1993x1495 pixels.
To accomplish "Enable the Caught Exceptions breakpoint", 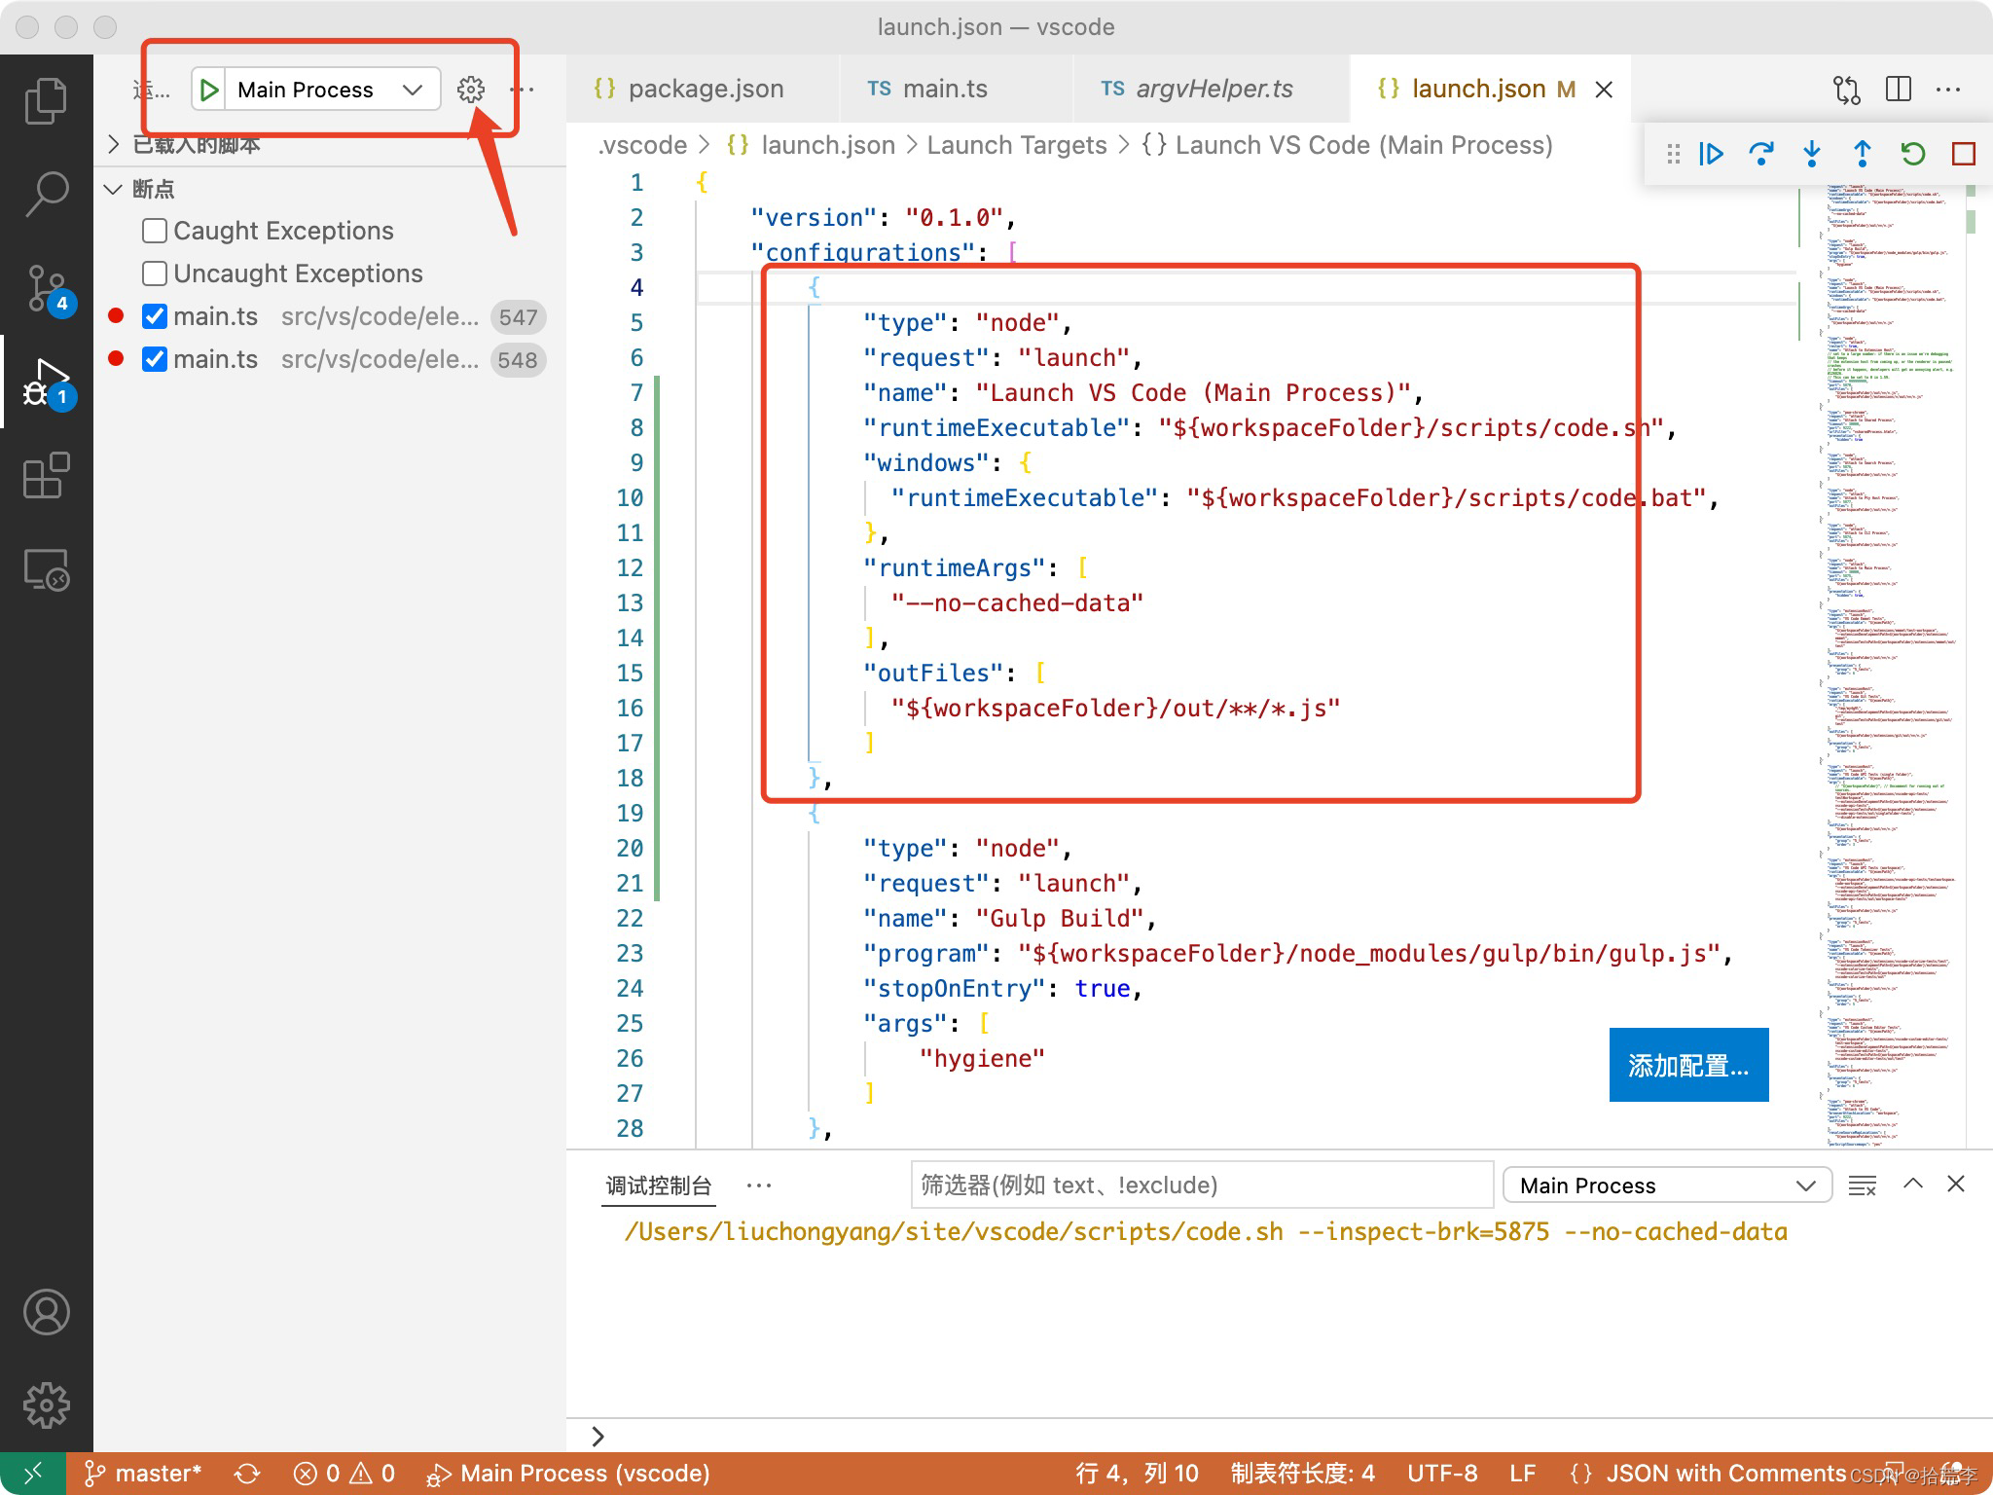I will 155,231.
